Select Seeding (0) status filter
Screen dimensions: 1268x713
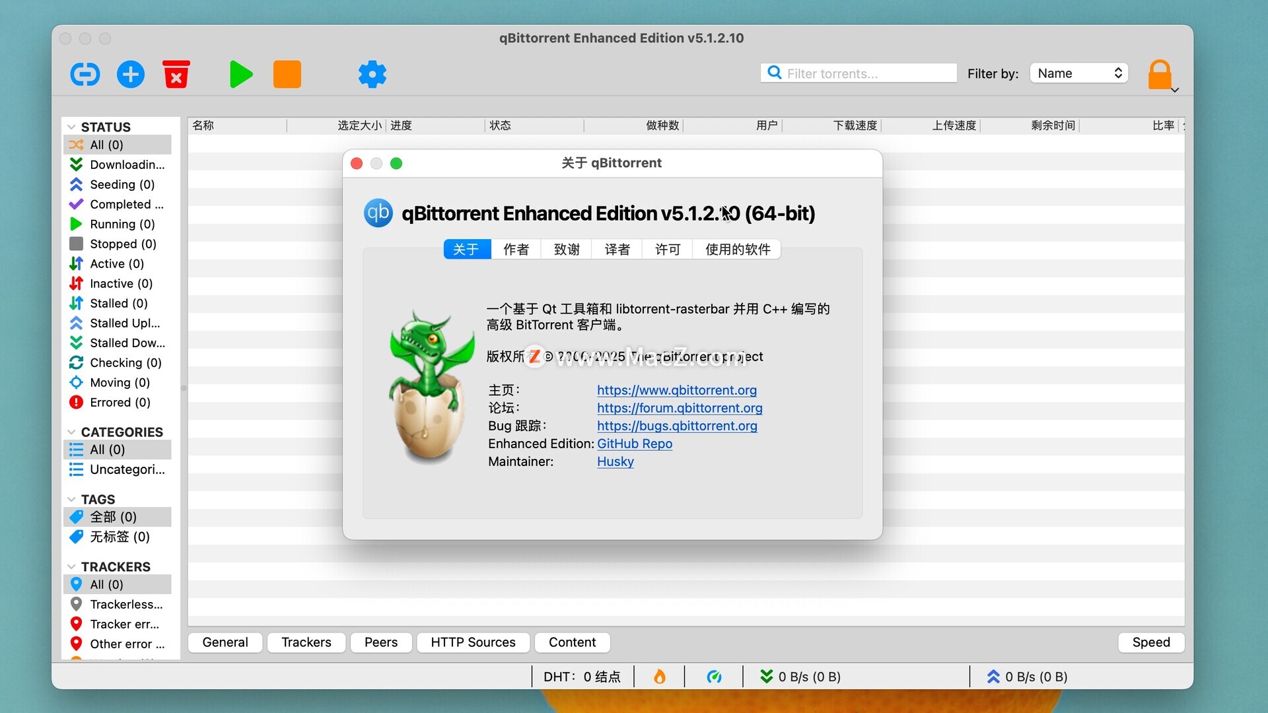click(x=118, y=184)
